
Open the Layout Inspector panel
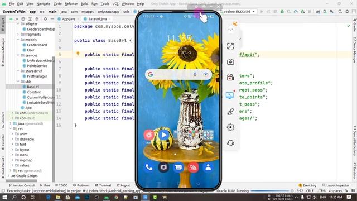tap(336, 185)
